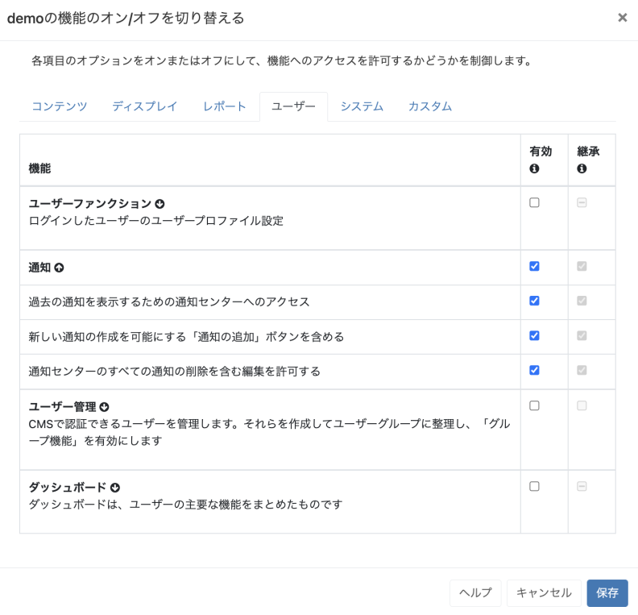
Task: Click the キャンセル button
Action: (x=544, y=593)
